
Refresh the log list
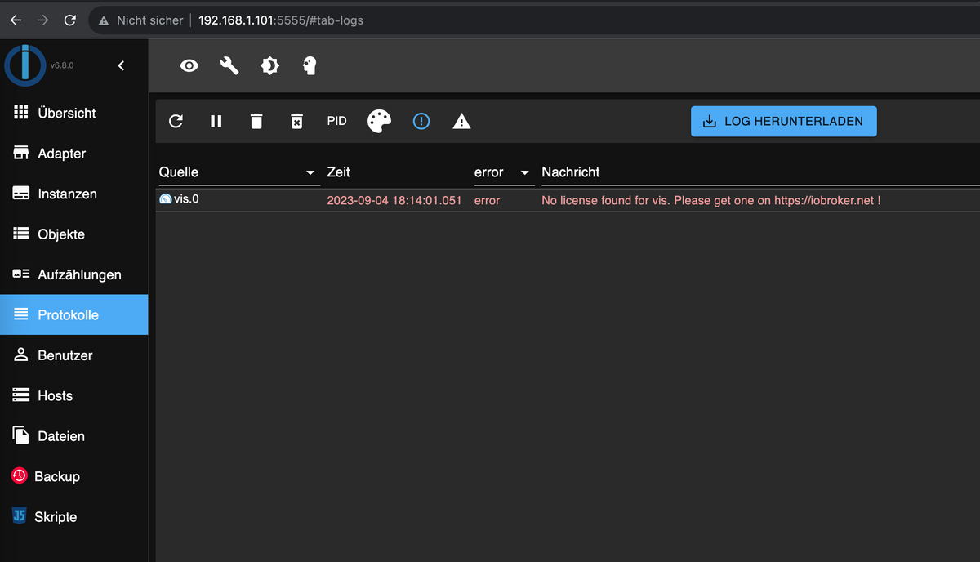[x=176, y=121]
